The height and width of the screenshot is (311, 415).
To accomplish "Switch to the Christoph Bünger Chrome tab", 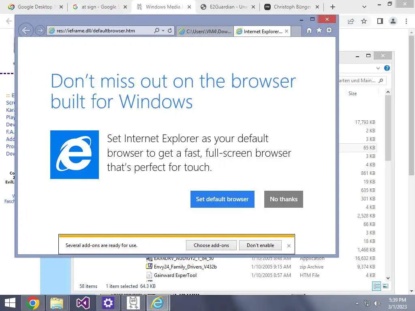I will point(292,7).
